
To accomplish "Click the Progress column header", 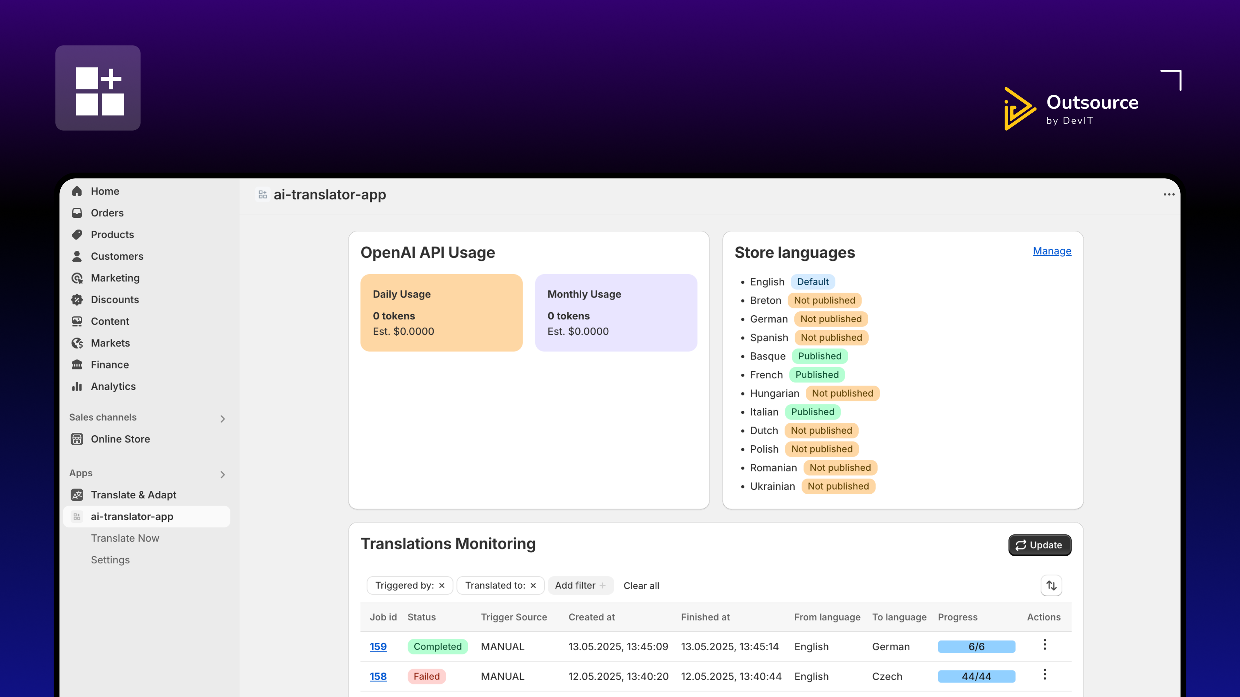I will tap(957, 617).
